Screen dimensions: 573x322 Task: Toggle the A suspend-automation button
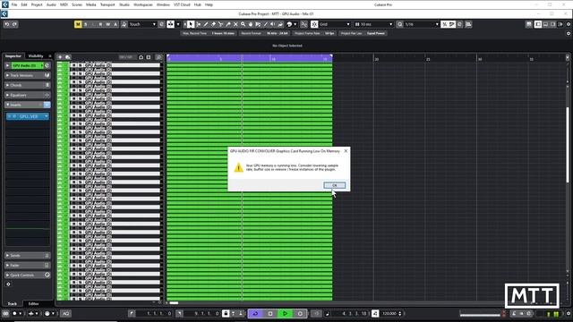(x=115, y=24)
